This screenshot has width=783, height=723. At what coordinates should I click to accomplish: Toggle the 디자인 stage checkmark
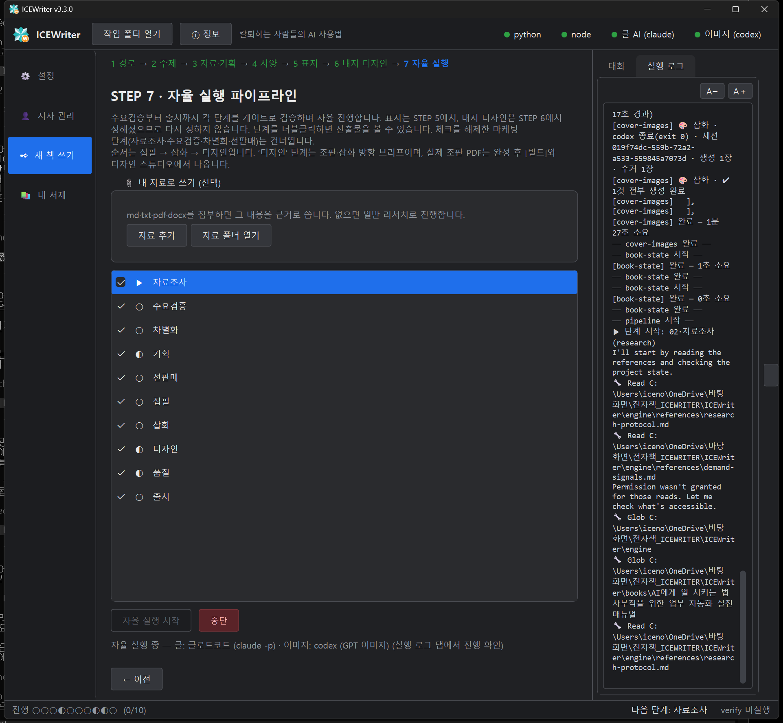point(121,449)
